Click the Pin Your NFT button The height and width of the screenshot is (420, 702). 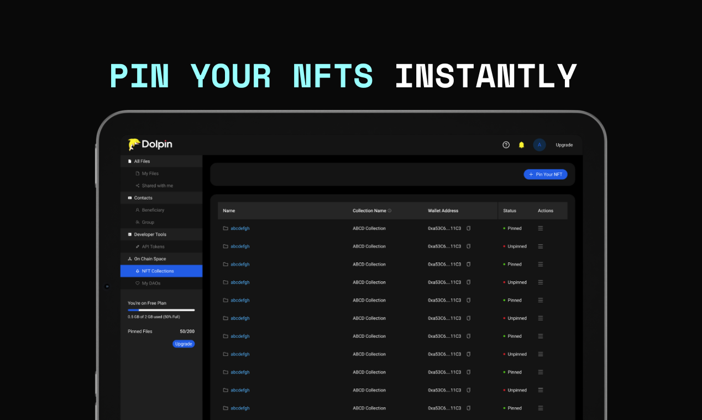pos(546,174)
